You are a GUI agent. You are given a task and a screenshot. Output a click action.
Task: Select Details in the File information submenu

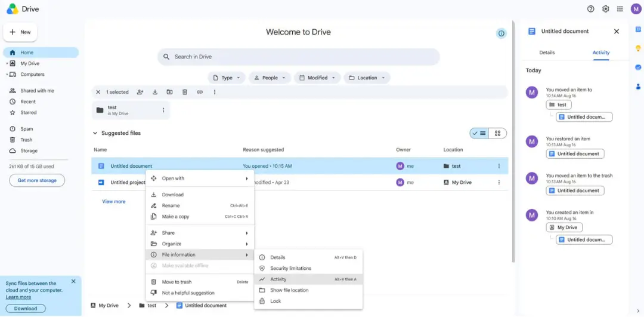pos(308,257)
